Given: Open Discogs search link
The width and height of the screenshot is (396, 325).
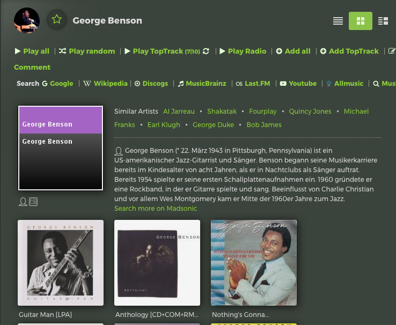Looking at the screenshot, I should coord(155,84).
